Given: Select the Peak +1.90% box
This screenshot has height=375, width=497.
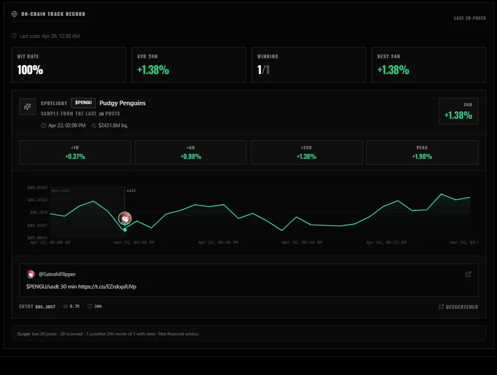Looking at the screenshot, I should click(422, 152).
